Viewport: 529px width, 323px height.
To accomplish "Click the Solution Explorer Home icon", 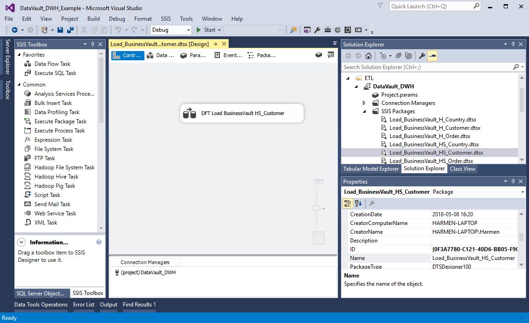I will [368, 56].
